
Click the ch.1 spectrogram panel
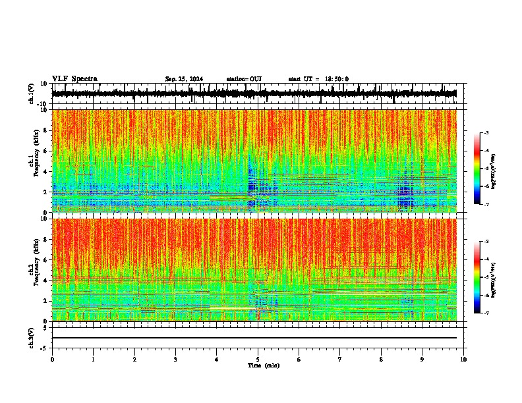click(254, 161)
